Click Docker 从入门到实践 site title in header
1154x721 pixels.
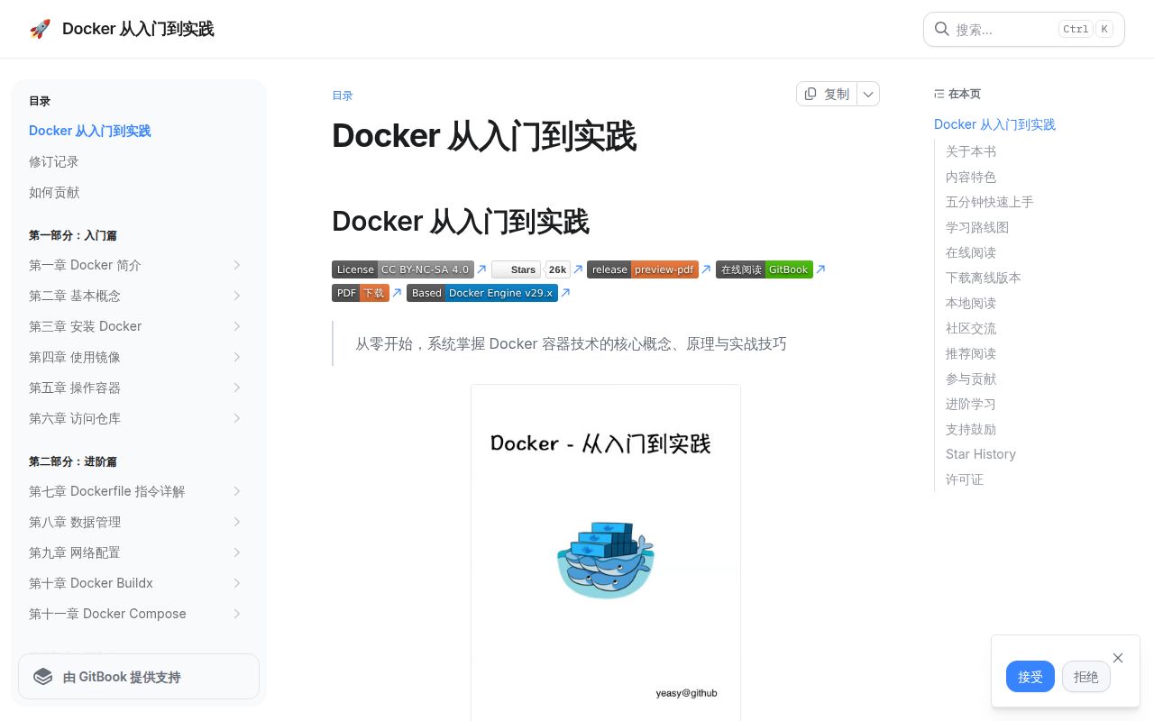138,29
